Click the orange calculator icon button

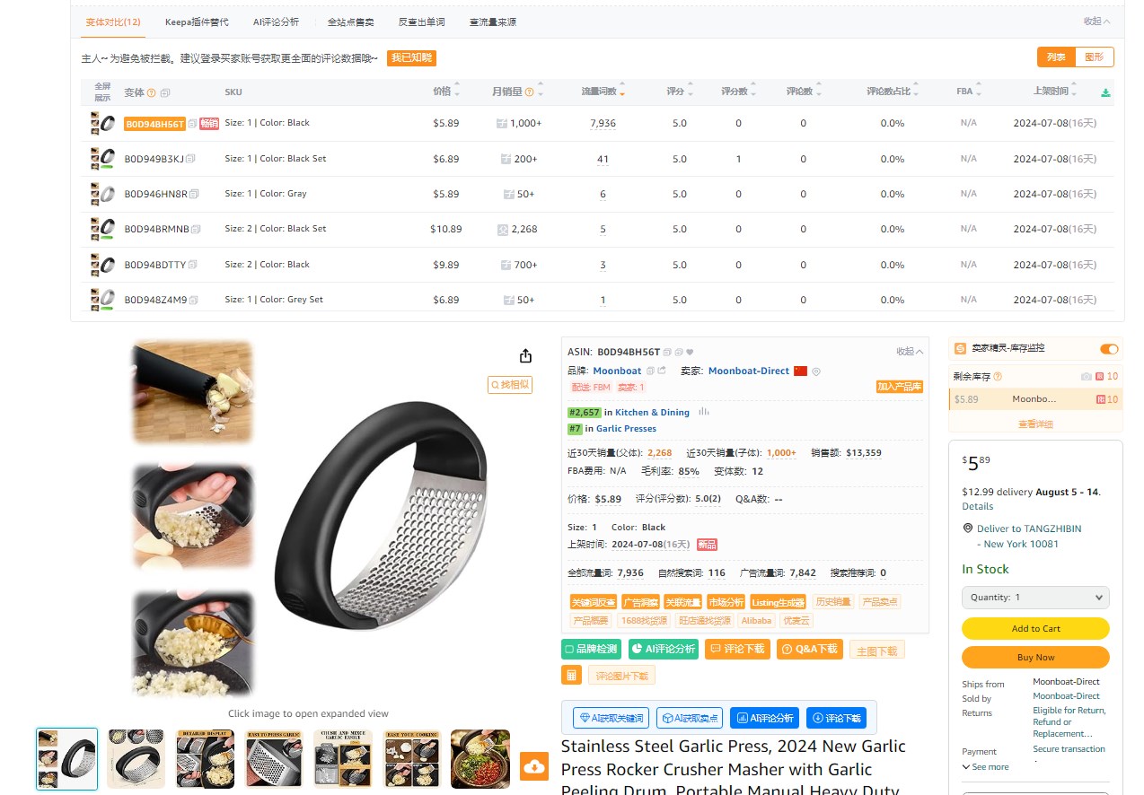(x=571, y=675)
